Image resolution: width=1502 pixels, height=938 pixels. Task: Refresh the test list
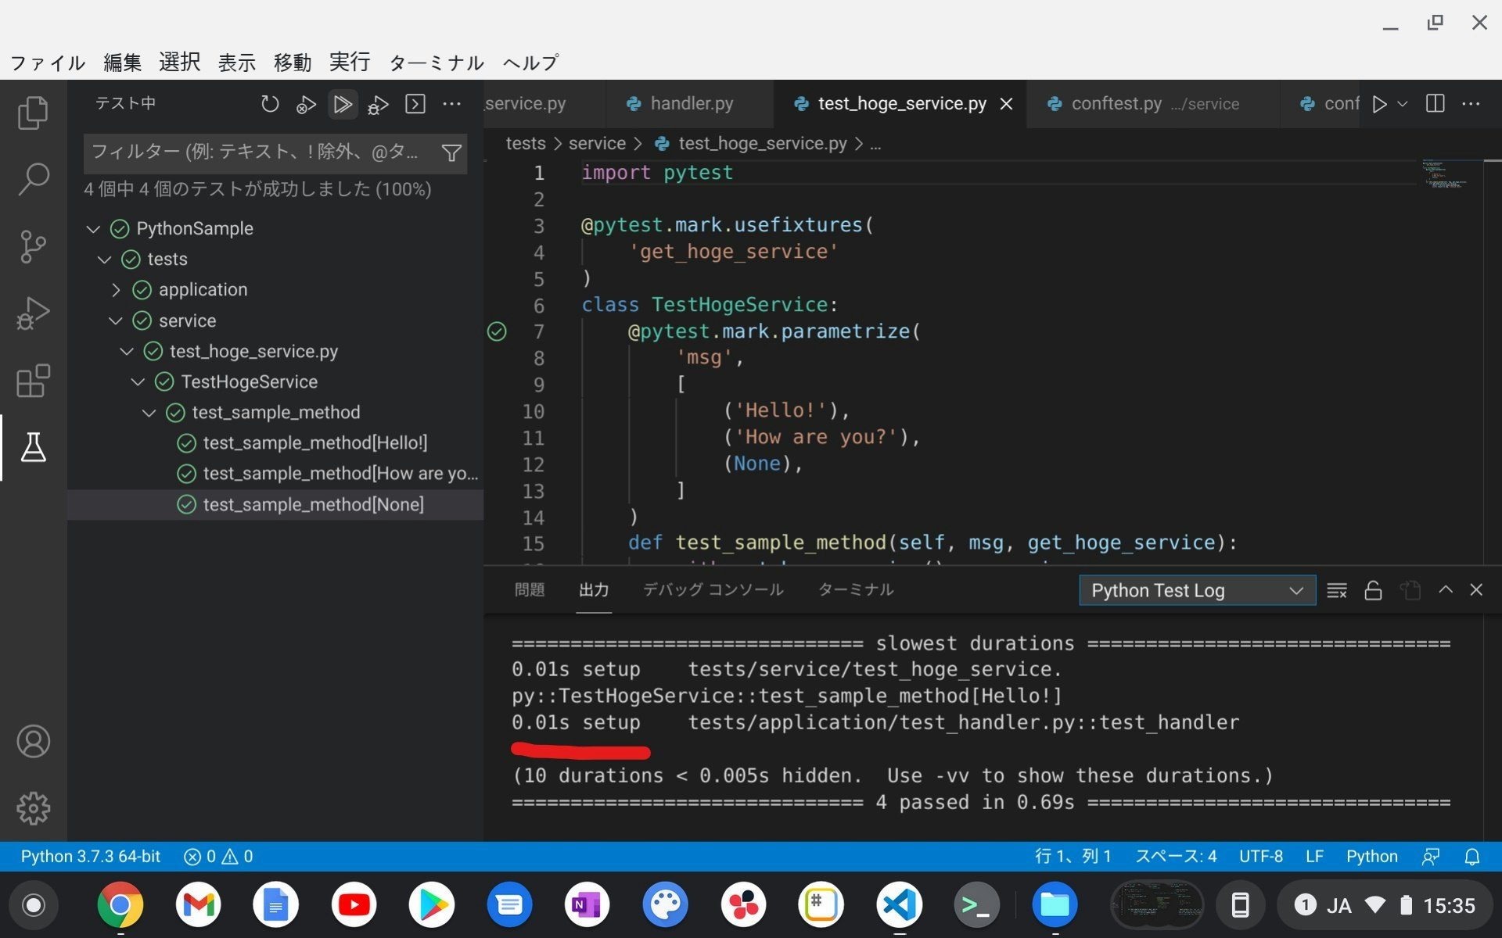coord(269,103)
